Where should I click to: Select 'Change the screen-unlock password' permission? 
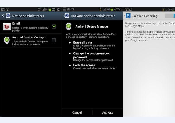[91, 55]
